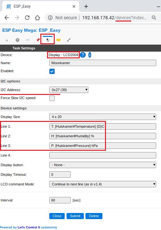Open the Let's Control It link
Image resolution: width=161 pixels, height=230 pixels.
tap(29, 227)
